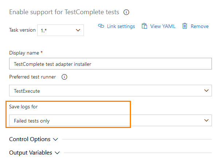Expand the Control Options section
The width and height of the screenshot is (221, 168).
pos(30,139)
